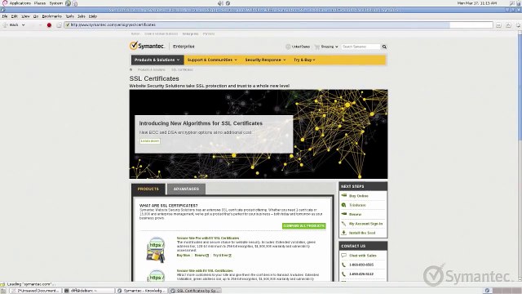The height and width of the screenshot is (294, 522).
Task: Switch to the Unsaved Document taskbar window
Action: [x=36, y=291]
